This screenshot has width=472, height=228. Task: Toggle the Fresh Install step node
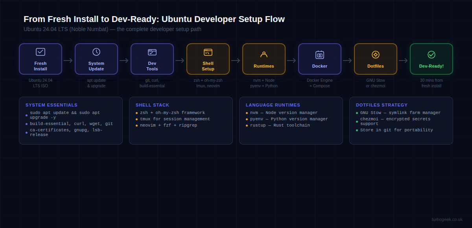[41, 59]
